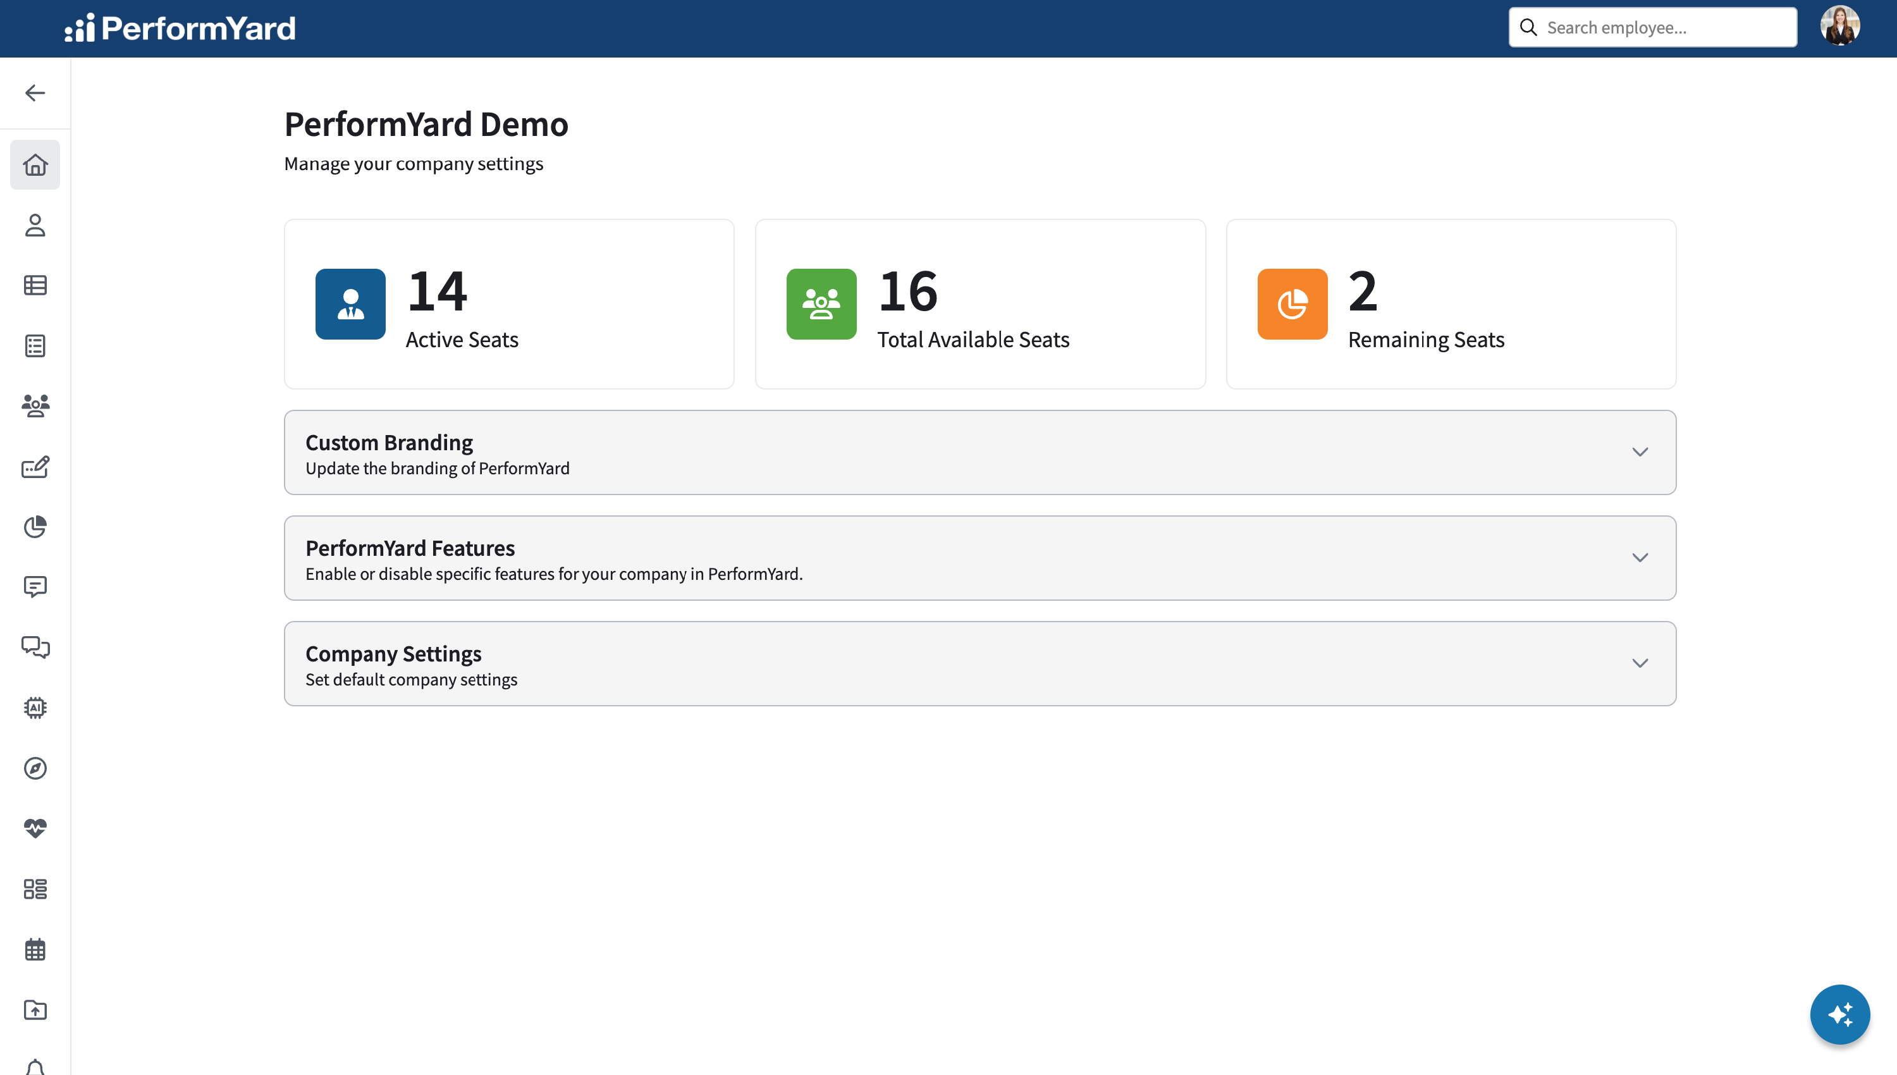Open the dashboard tiles sidebar icon
The width and height of the screenshot is (1897, 1075).
[35, 889]
